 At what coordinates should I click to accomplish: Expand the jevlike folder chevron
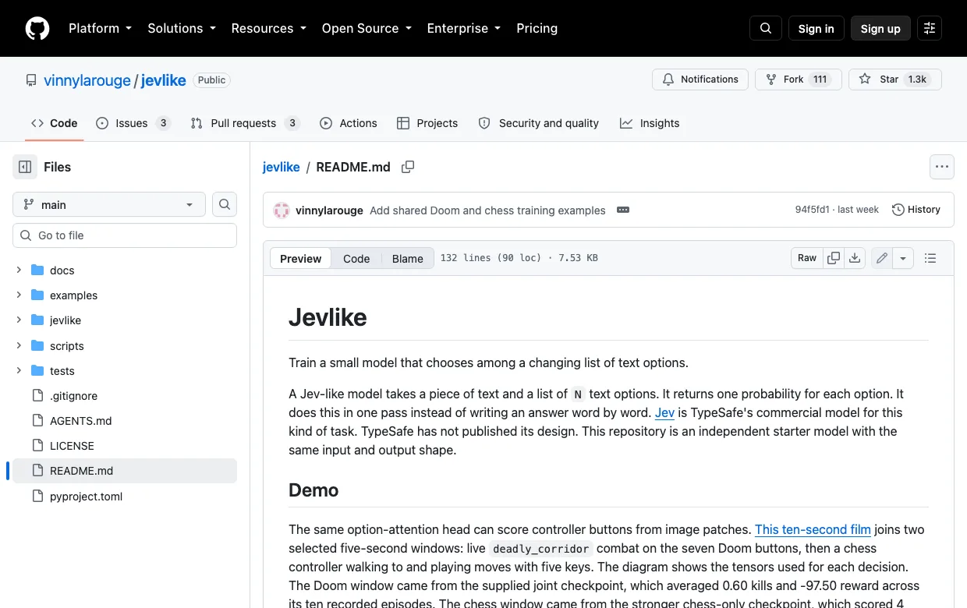pos(19,320)
